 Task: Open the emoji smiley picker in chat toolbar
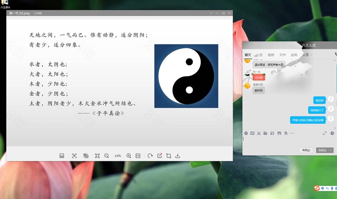tap(246, 133)
